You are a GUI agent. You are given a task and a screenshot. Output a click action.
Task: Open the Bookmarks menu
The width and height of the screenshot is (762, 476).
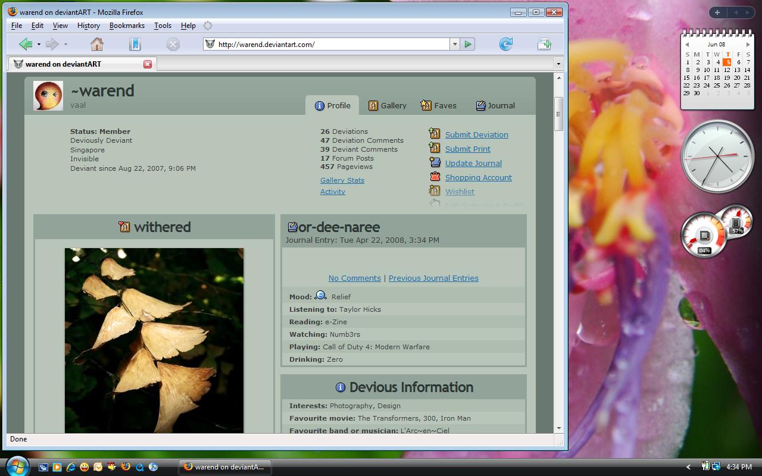click(x=127, y=26)
